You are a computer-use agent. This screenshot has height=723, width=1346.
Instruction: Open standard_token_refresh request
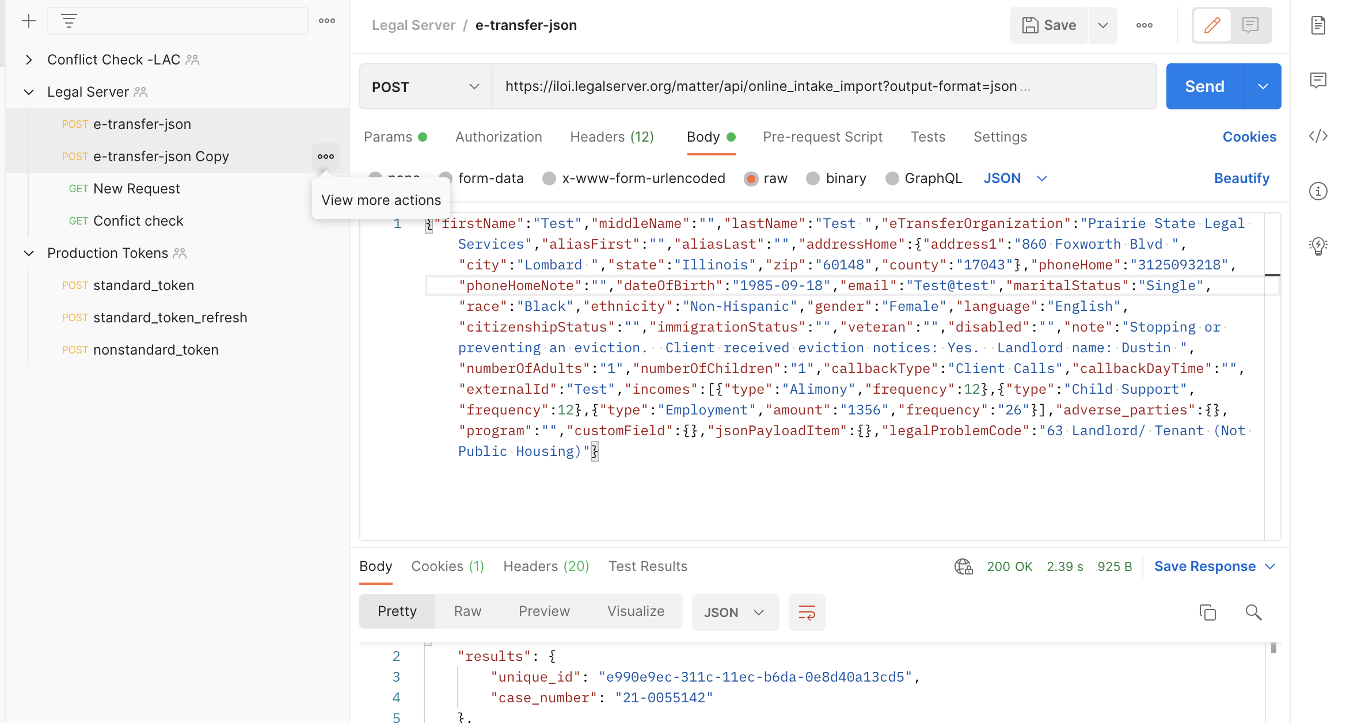pyautogui.click(x=177, y=318)
